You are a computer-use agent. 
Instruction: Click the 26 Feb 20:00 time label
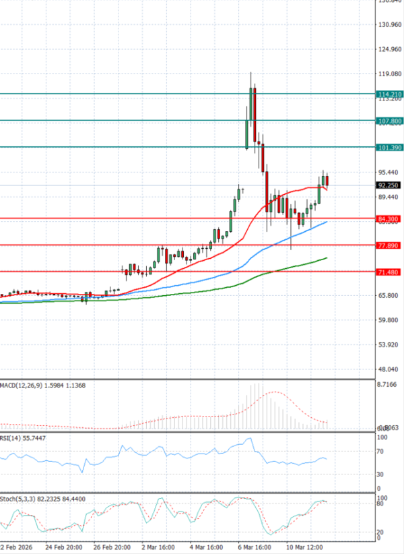(113, 545)
